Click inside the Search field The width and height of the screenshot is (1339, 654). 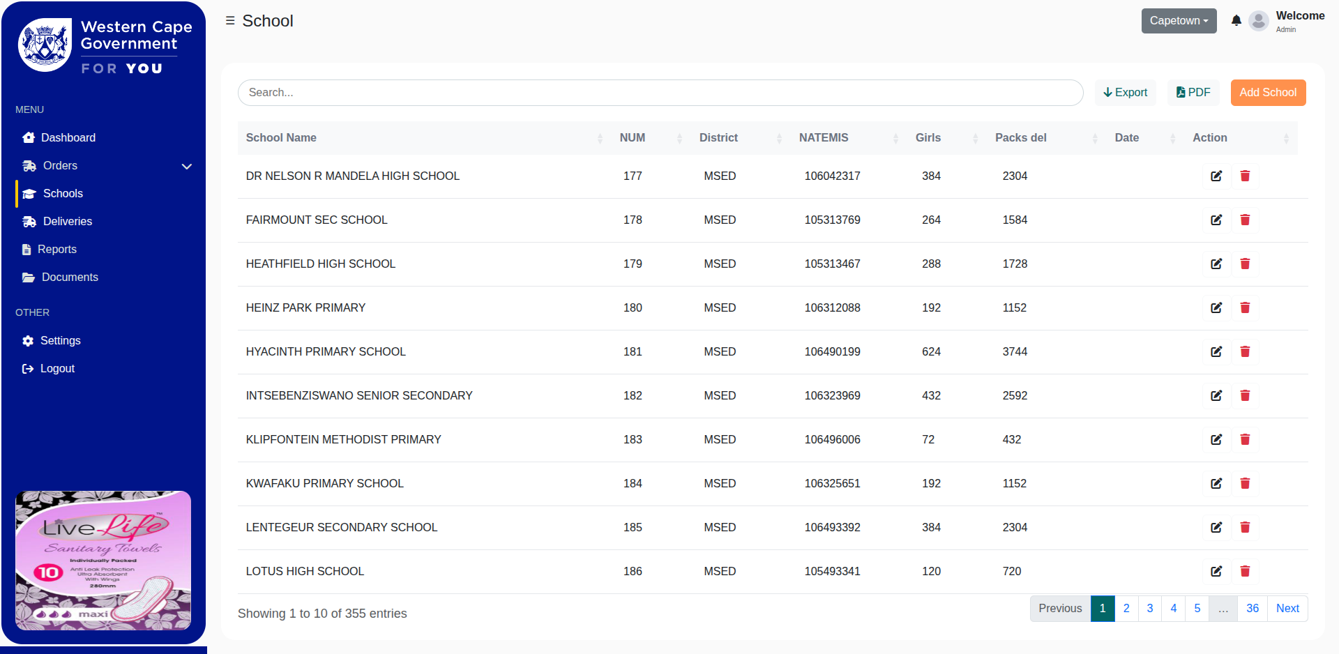pos(660,92)
